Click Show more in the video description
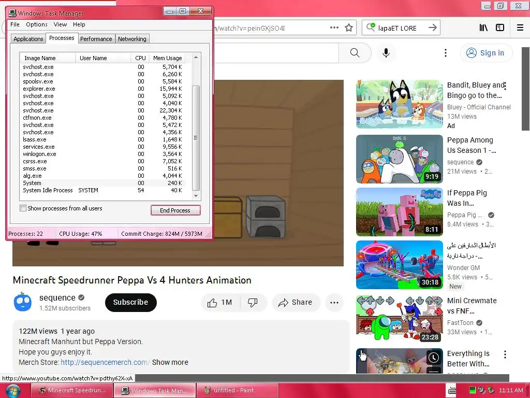Image resolution: width=530 pixels, height=398 pixels. (170, 362)
